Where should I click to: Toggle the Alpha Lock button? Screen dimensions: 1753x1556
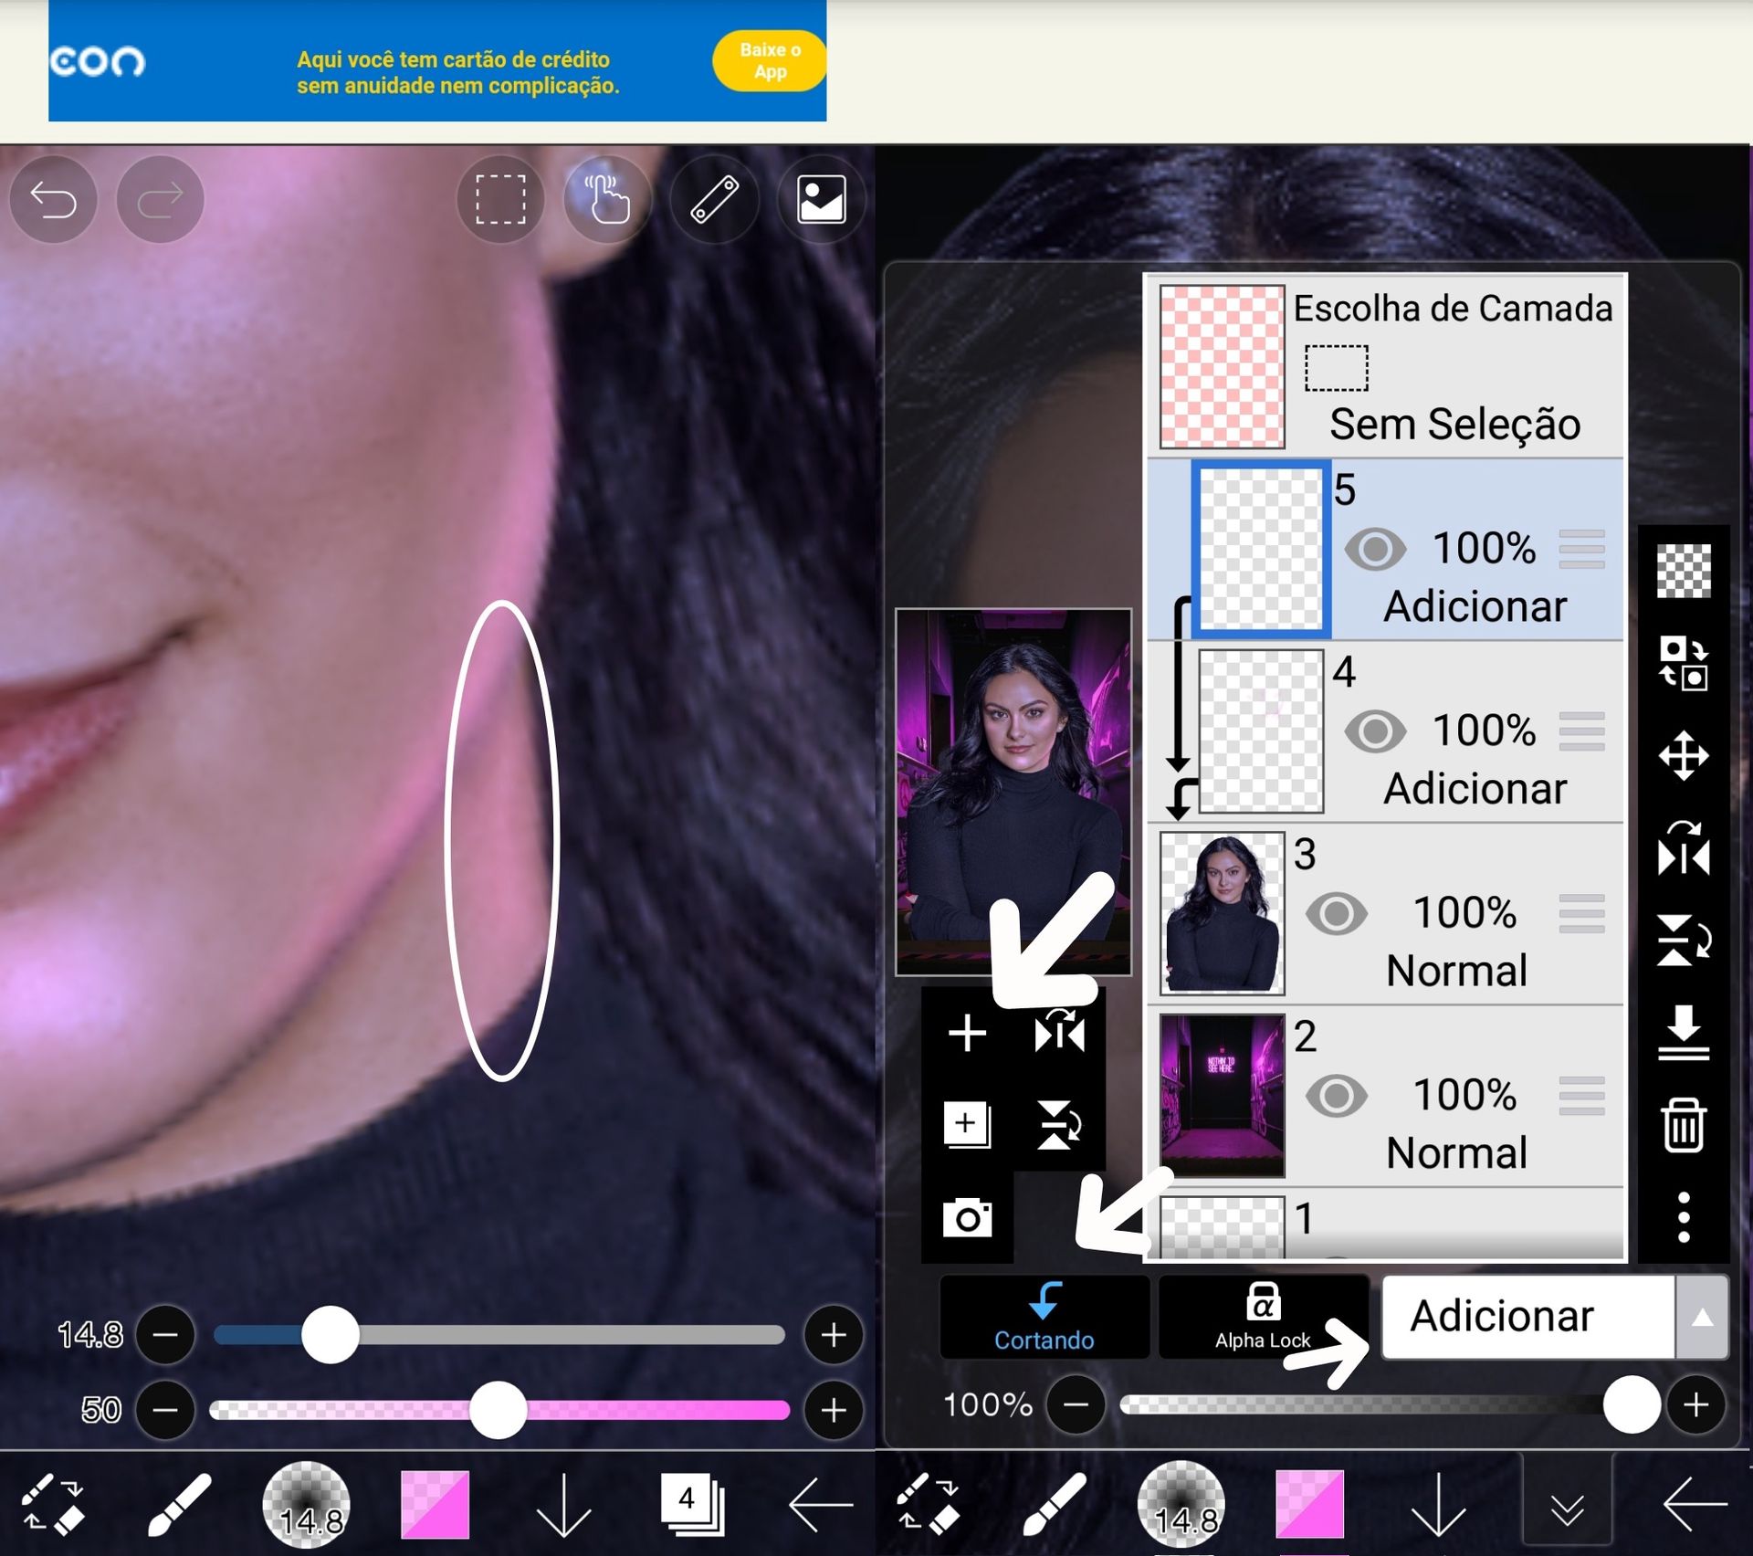pyautogui.click(x=1264, y=1318)
